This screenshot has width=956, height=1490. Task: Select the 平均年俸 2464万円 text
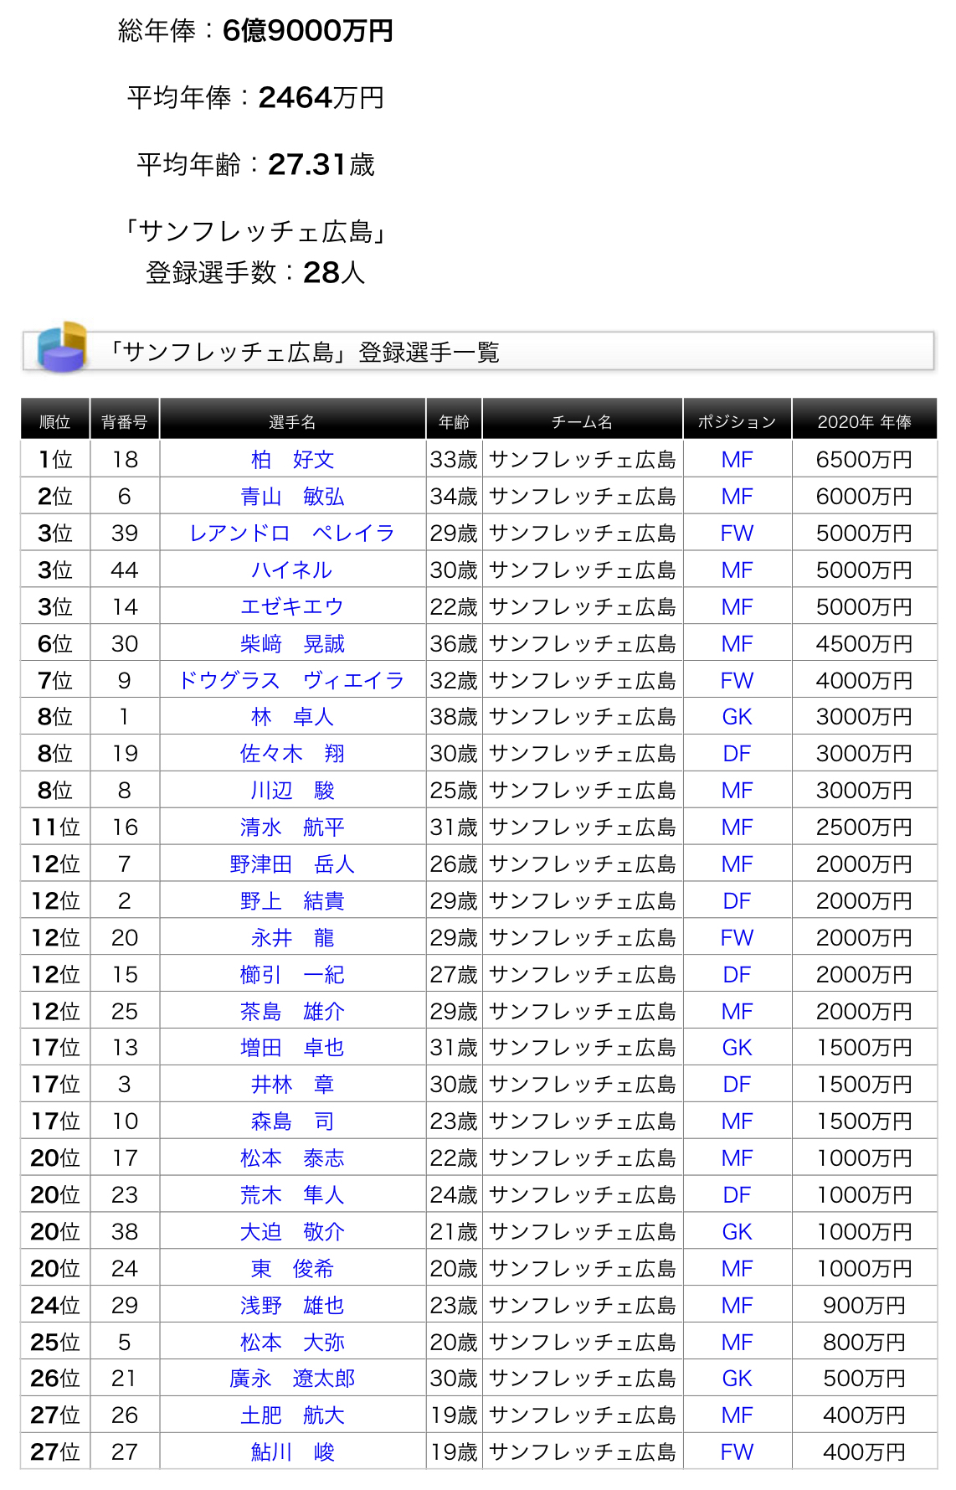pyautogui.click(x=255, y=98)
